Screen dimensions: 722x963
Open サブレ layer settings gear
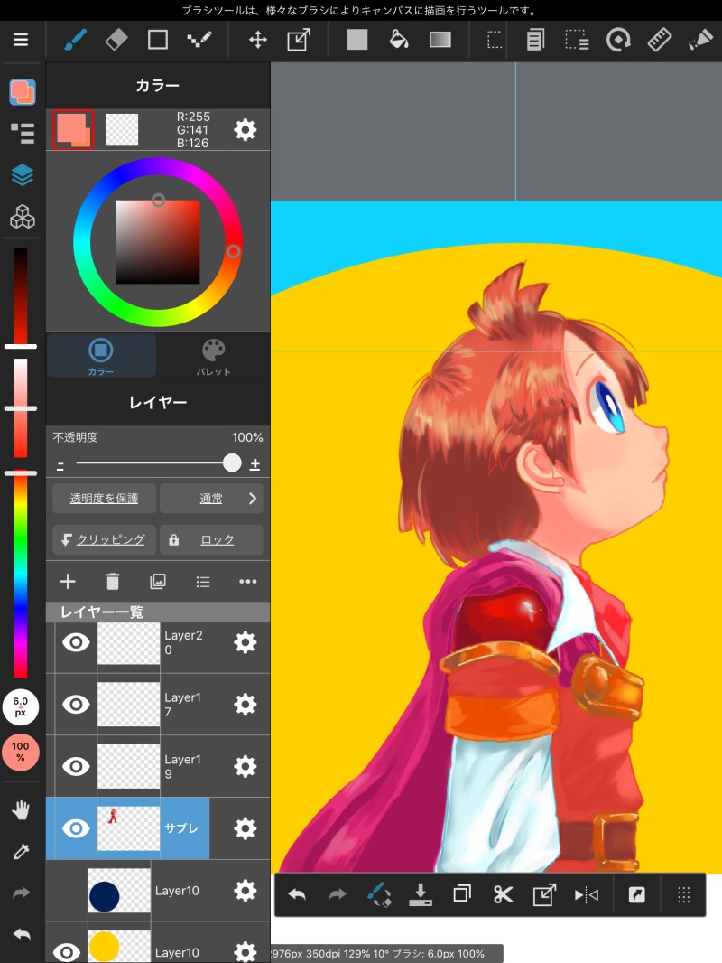245,828
